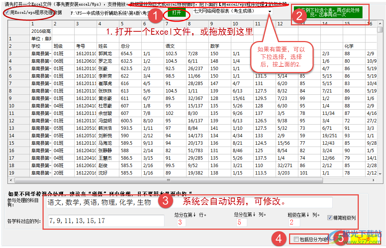Image resolution: width=386 pixels, height=248 pixels.
Task: Click the table's vertical scrollbar up arrow
Action: (x=380, y=23)
